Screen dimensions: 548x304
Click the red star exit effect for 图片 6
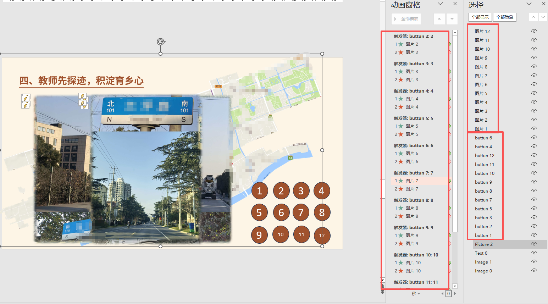(401, 162)
